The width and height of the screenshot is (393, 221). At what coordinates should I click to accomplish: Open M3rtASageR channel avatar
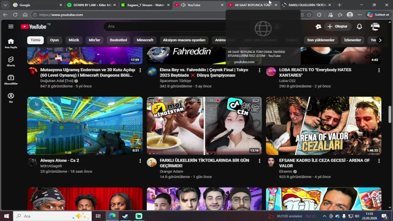(x=33, y=162)
